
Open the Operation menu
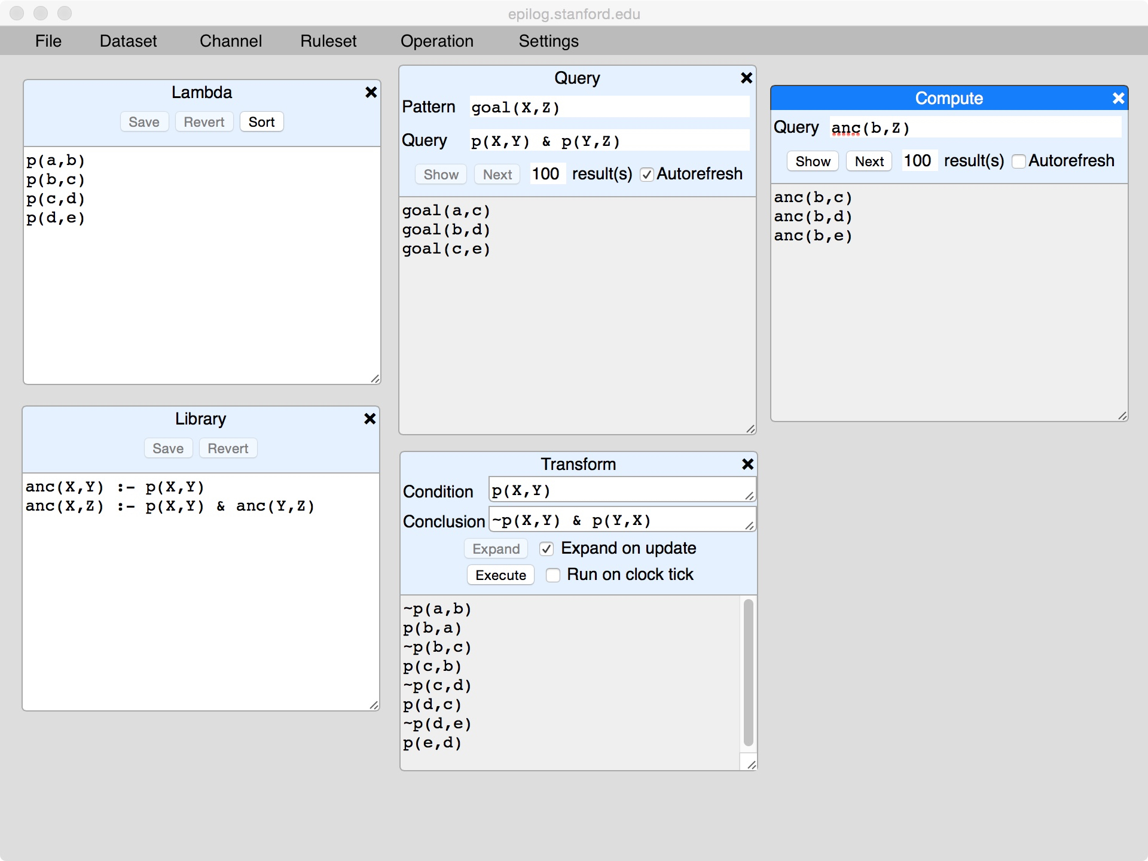point(436,41)
